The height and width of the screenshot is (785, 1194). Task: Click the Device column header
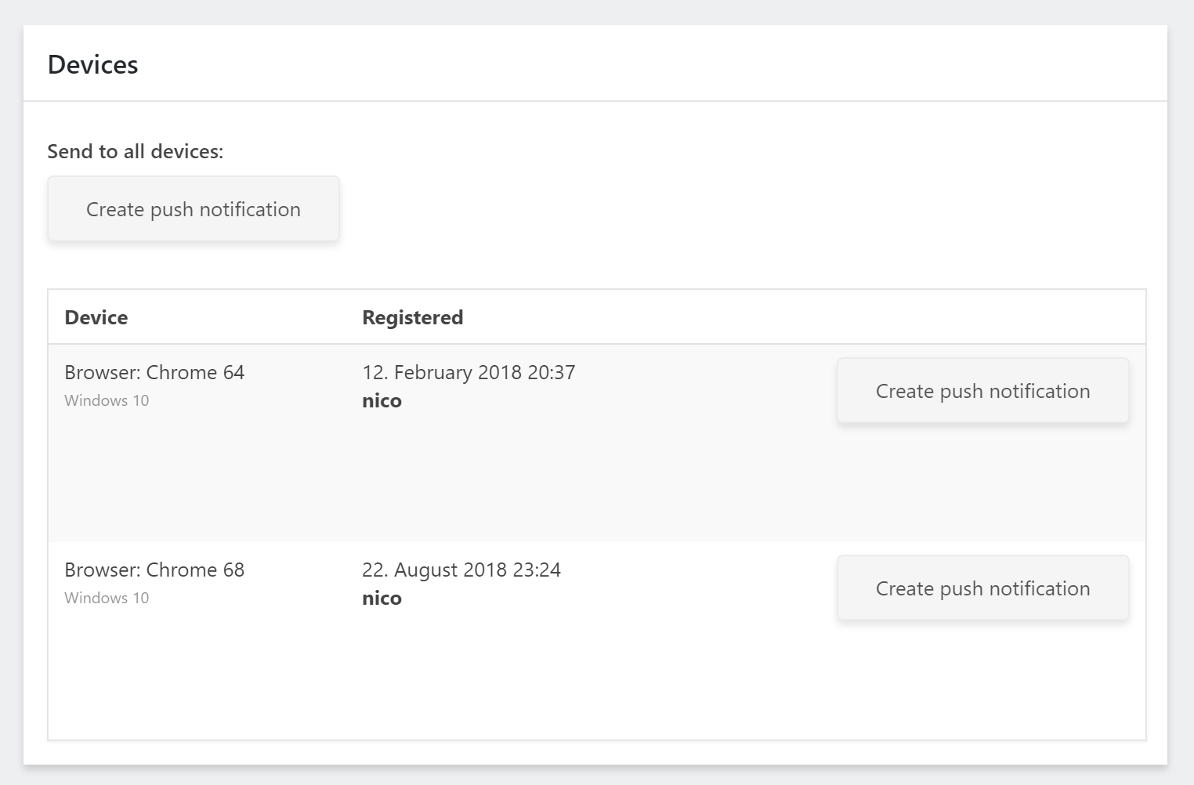tap(96, 317)
